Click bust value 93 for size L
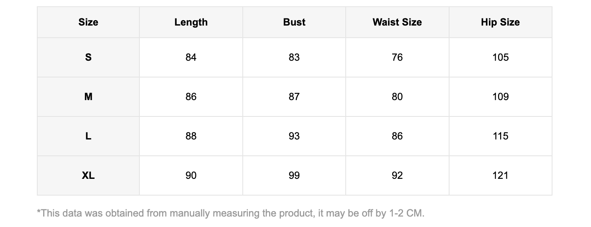 pos(294,136)
